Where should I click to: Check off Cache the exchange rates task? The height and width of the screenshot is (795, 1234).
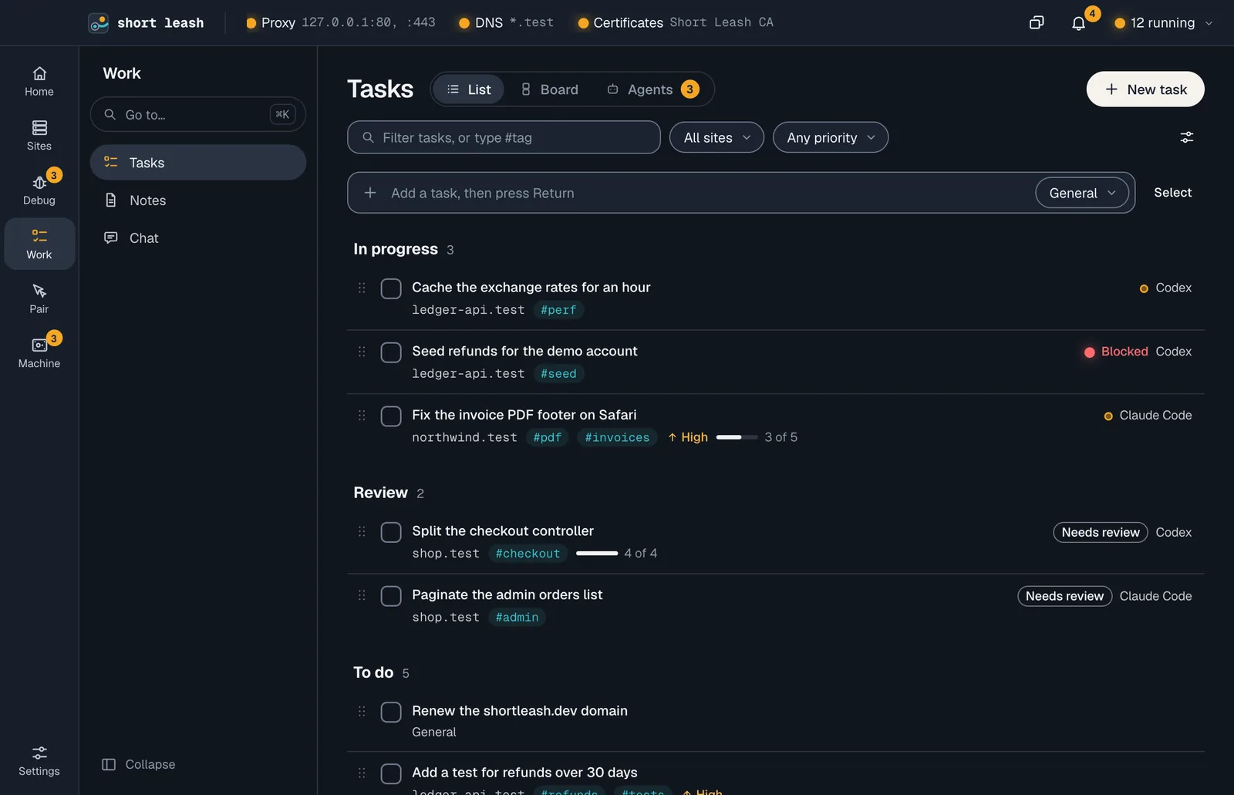(391, 288)
